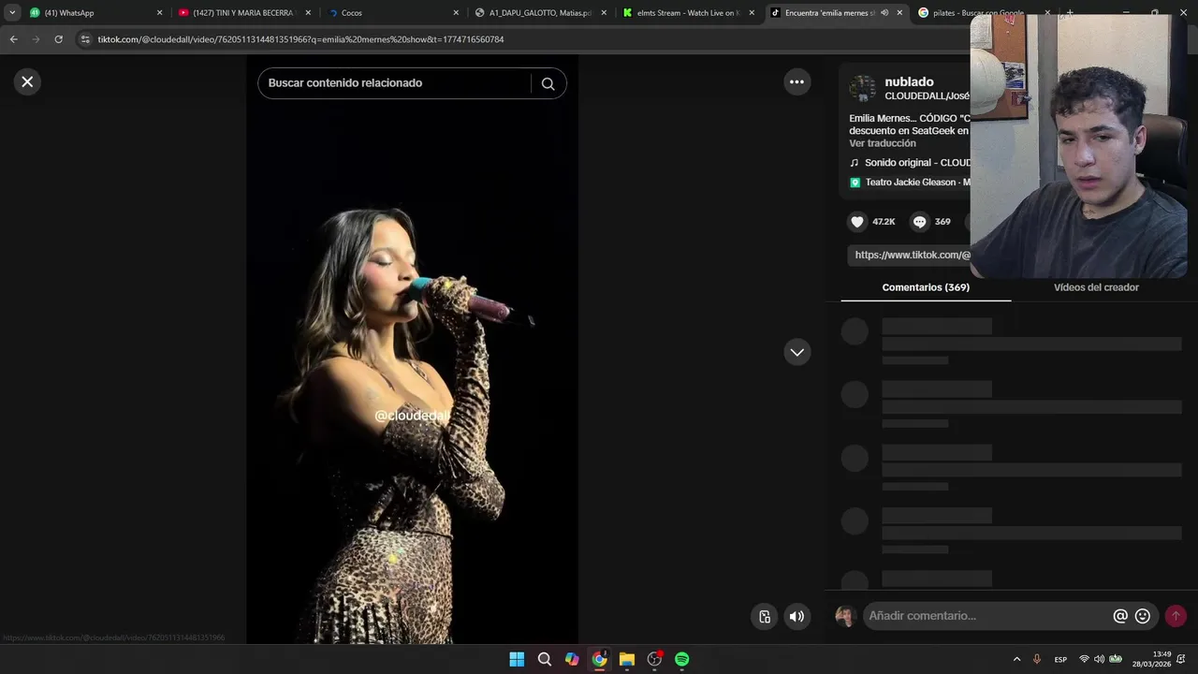Open the notification bell in tray

click(1181, 659)
